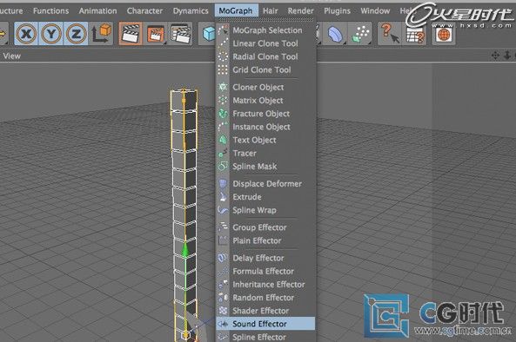Select the blue deformer object icon
The image size is (516, 342).
pos(335,34)
